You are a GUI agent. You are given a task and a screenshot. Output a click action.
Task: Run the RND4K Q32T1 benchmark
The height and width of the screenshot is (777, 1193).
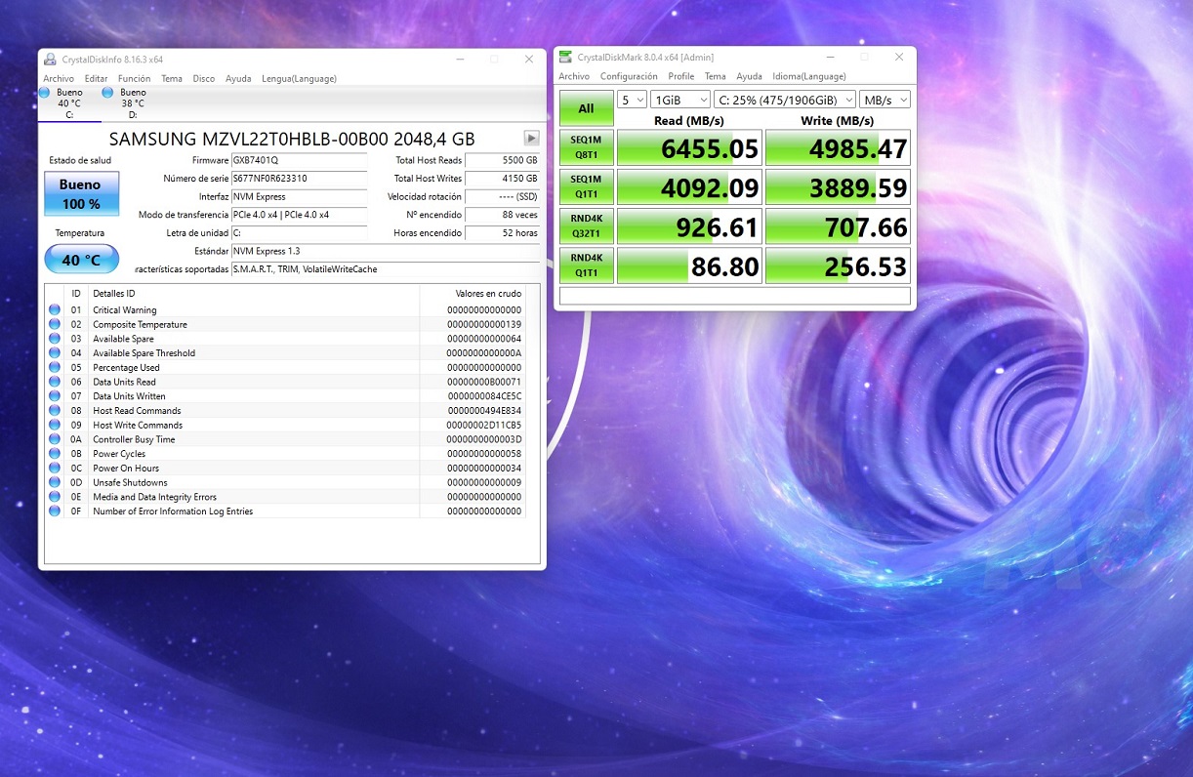pyautogui.click(x=586, y=225)
